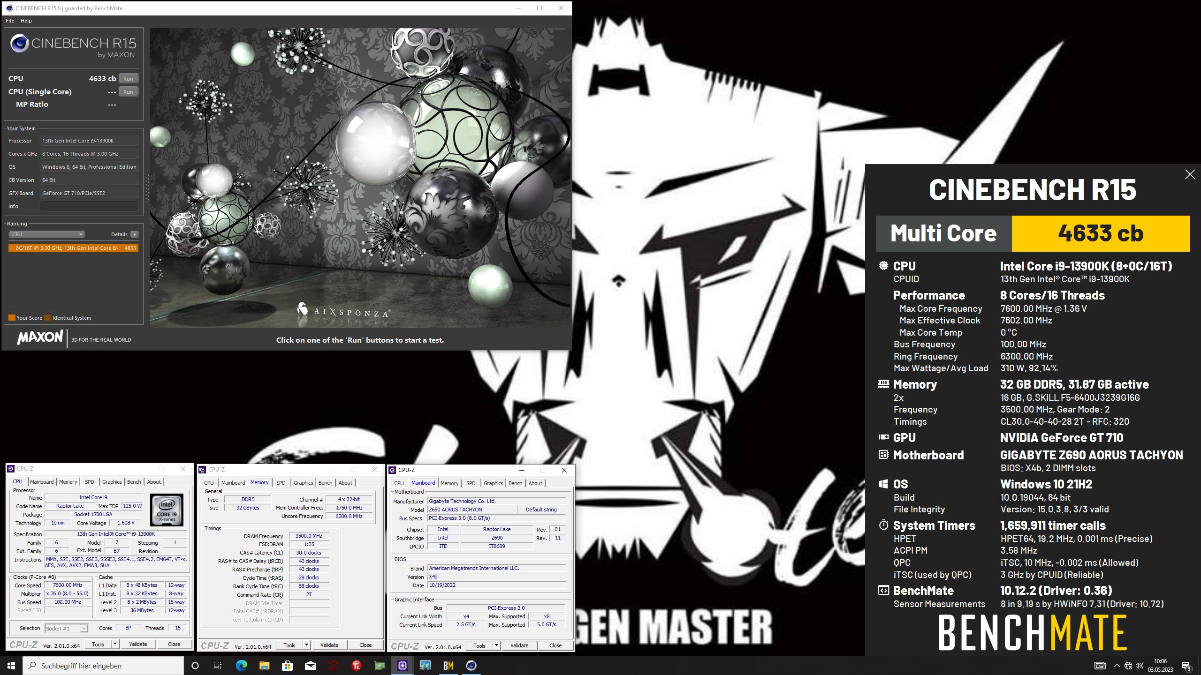Click Uncore Frequency value 6300.0 MHz
Viewport: 1201px width, 675px height.
(x=349, y=516)
